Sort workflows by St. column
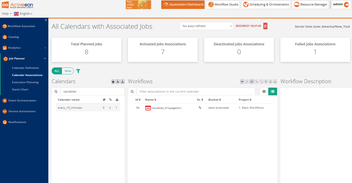The image size is (352, 183). tap(200, 100)
